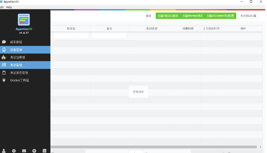
Task: Click the mail envelope icon
Action: (24, 151)
